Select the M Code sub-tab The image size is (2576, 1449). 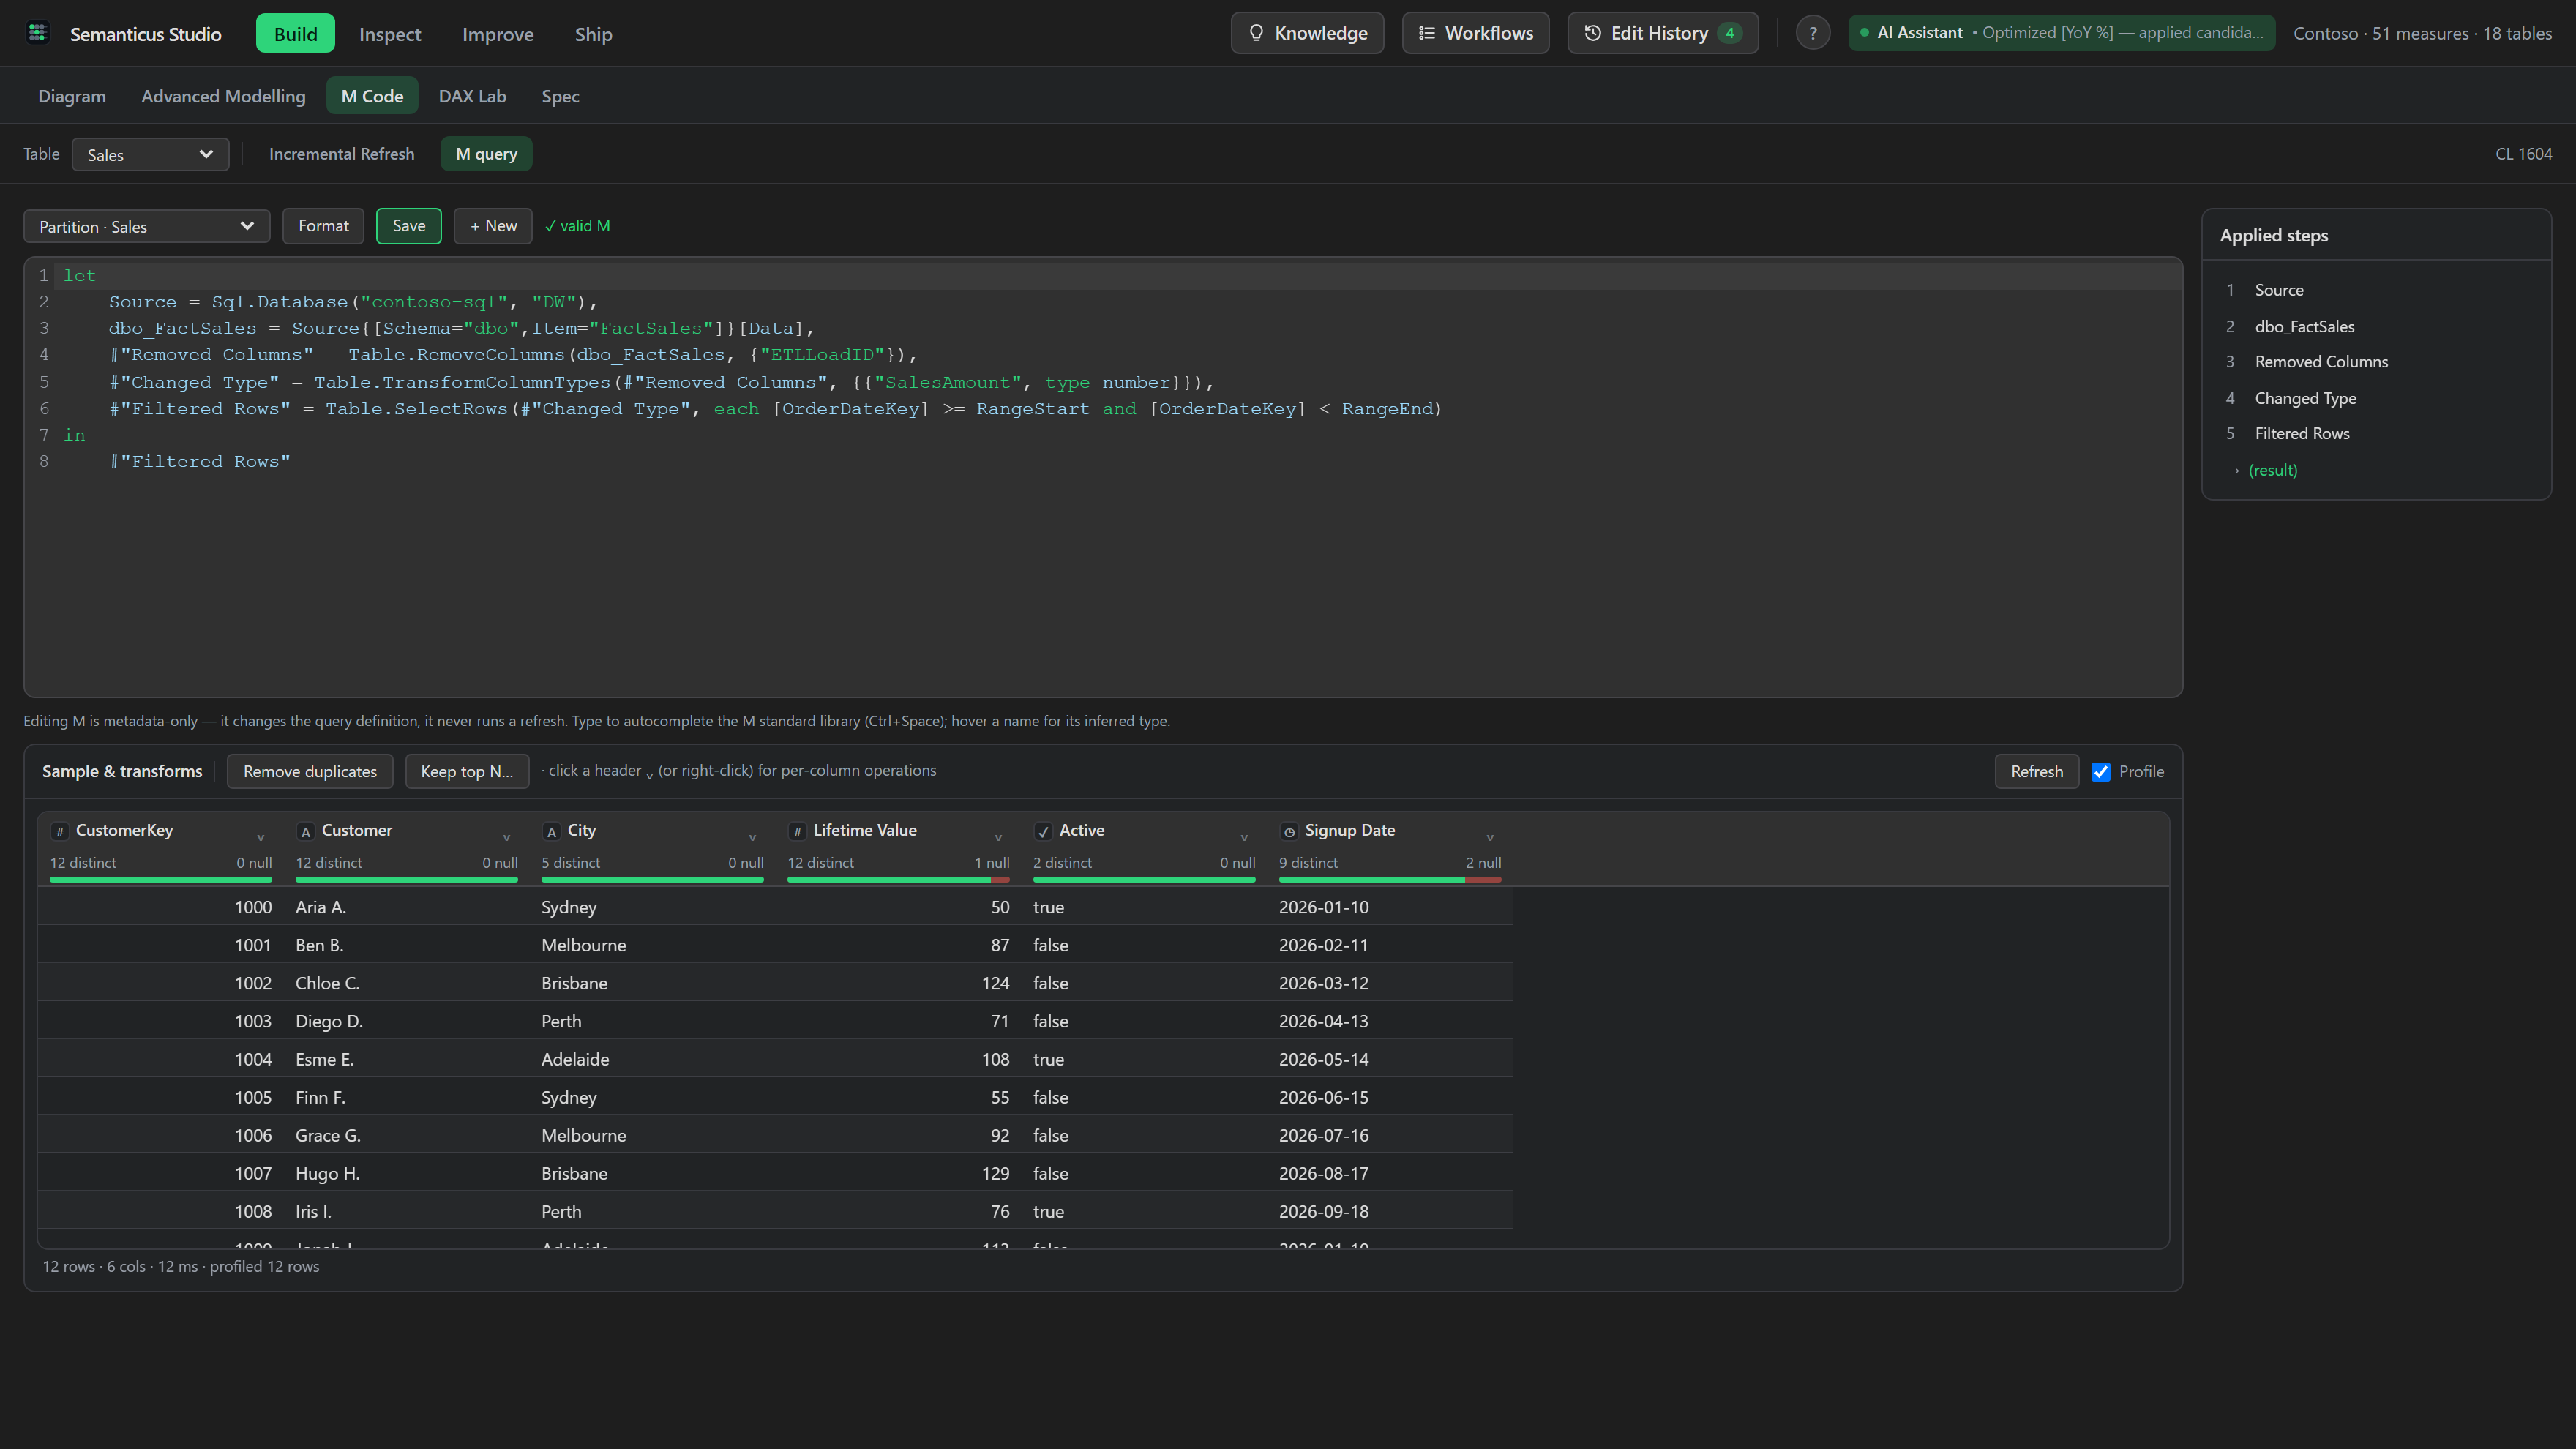[x=372, y=96]
